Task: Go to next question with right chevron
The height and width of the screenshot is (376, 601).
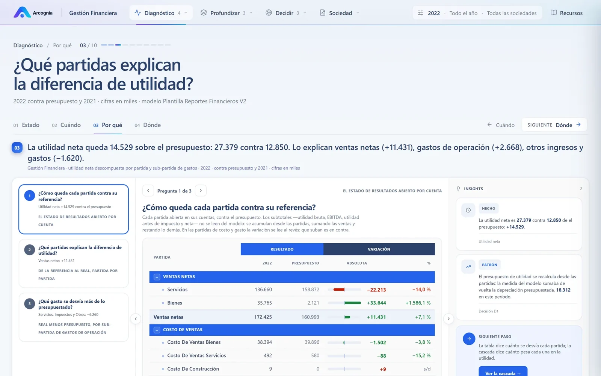Action: pyautogui.click(x=201, y=191)
